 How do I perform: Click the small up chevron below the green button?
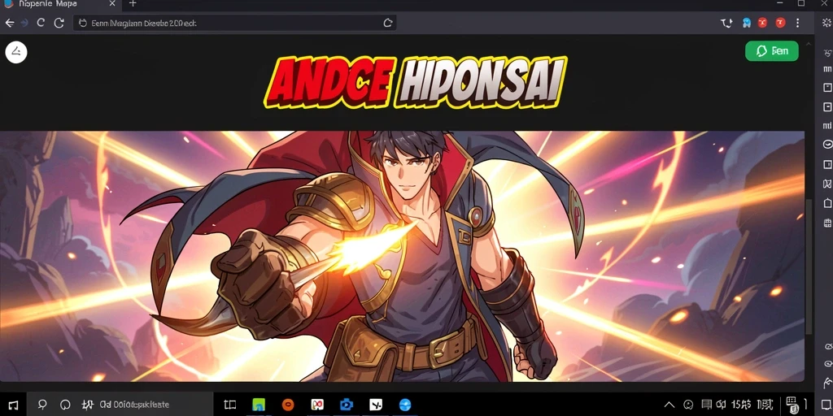pos(809,44)
